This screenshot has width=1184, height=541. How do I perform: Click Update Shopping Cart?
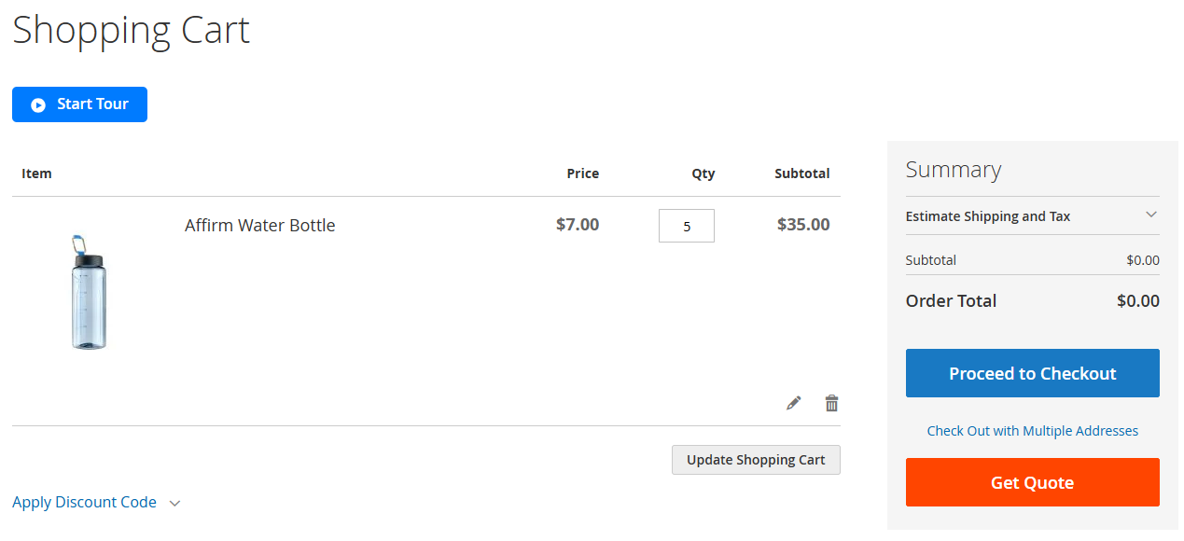[x=756, y=459]
